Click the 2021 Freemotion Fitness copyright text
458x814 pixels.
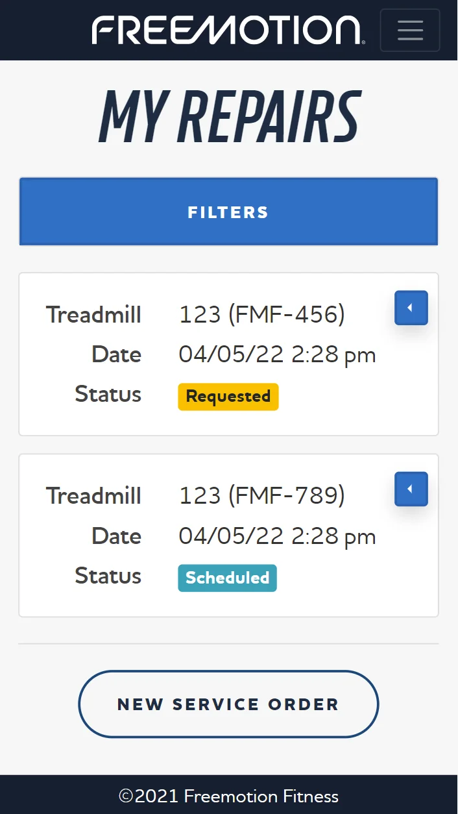[x=228, y=796]
